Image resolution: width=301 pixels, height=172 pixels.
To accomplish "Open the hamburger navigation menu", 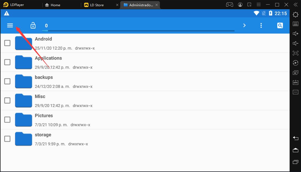I will coord(10,25).
